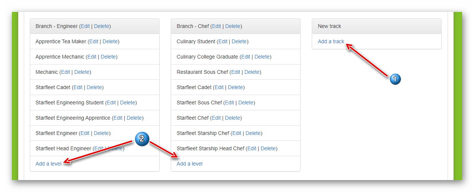This screenshot has width=474, height=192.
Task: Edit Starfleet Starship Chef level
Action: click(x=237, y=133)
